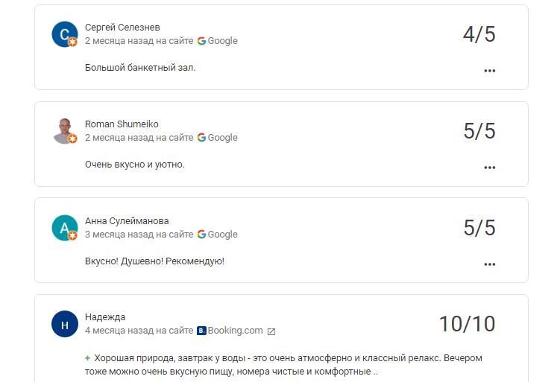Open external link icon next to Booking.com

pos(271,331)
